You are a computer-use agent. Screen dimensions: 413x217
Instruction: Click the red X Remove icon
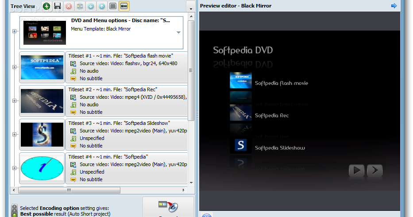point(69,6)
